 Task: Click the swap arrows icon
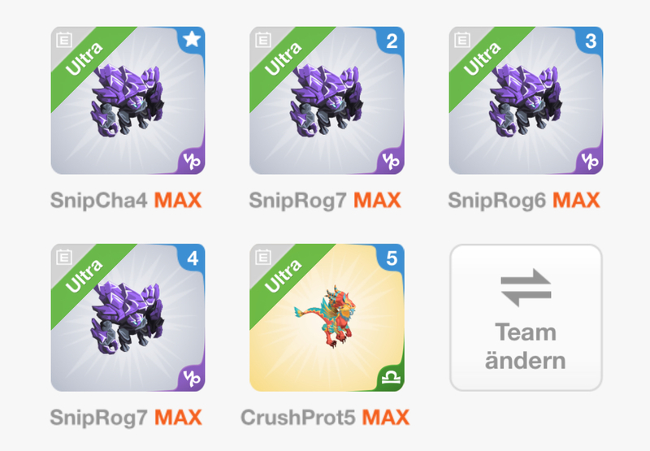click(526, 288)
